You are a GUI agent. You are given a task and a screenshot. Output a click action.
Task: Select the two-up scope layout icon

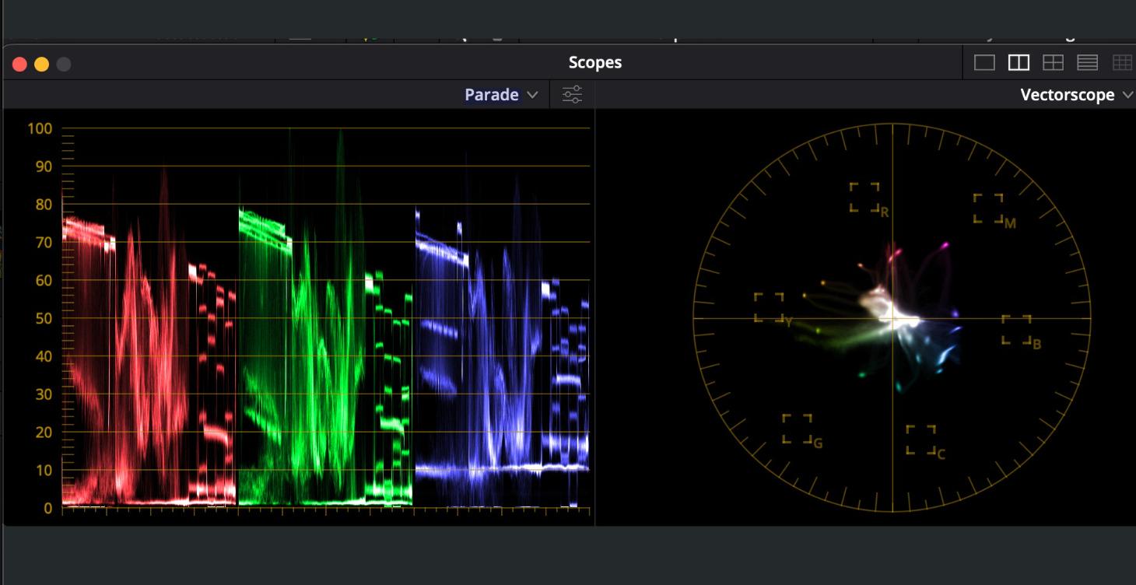coord(1019,63)
